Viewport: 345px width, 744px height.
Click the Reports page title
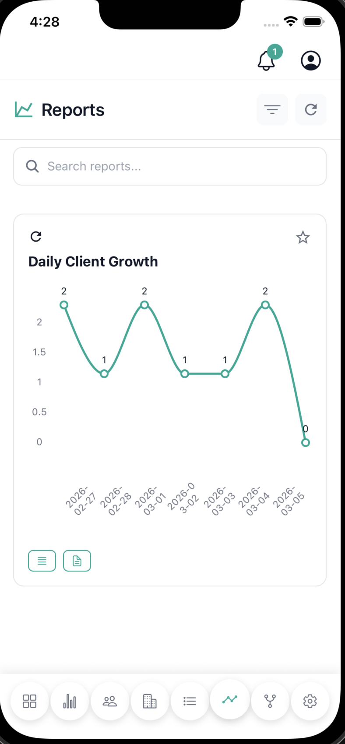pyautogui.click(x=73, y=109)
